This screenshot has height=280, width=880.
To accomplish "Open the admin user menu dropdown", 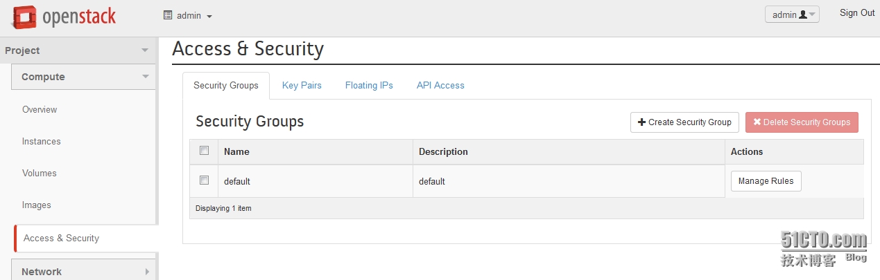I will pyautogui.click(x=792, y=15).
